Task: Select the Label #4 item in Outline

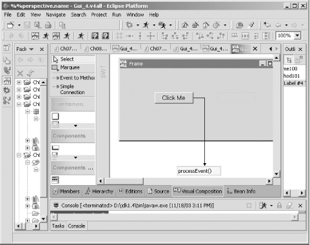Action: 295,83
